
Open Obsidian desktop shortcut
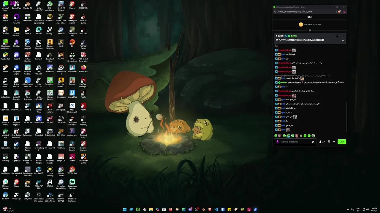point(16,43)
